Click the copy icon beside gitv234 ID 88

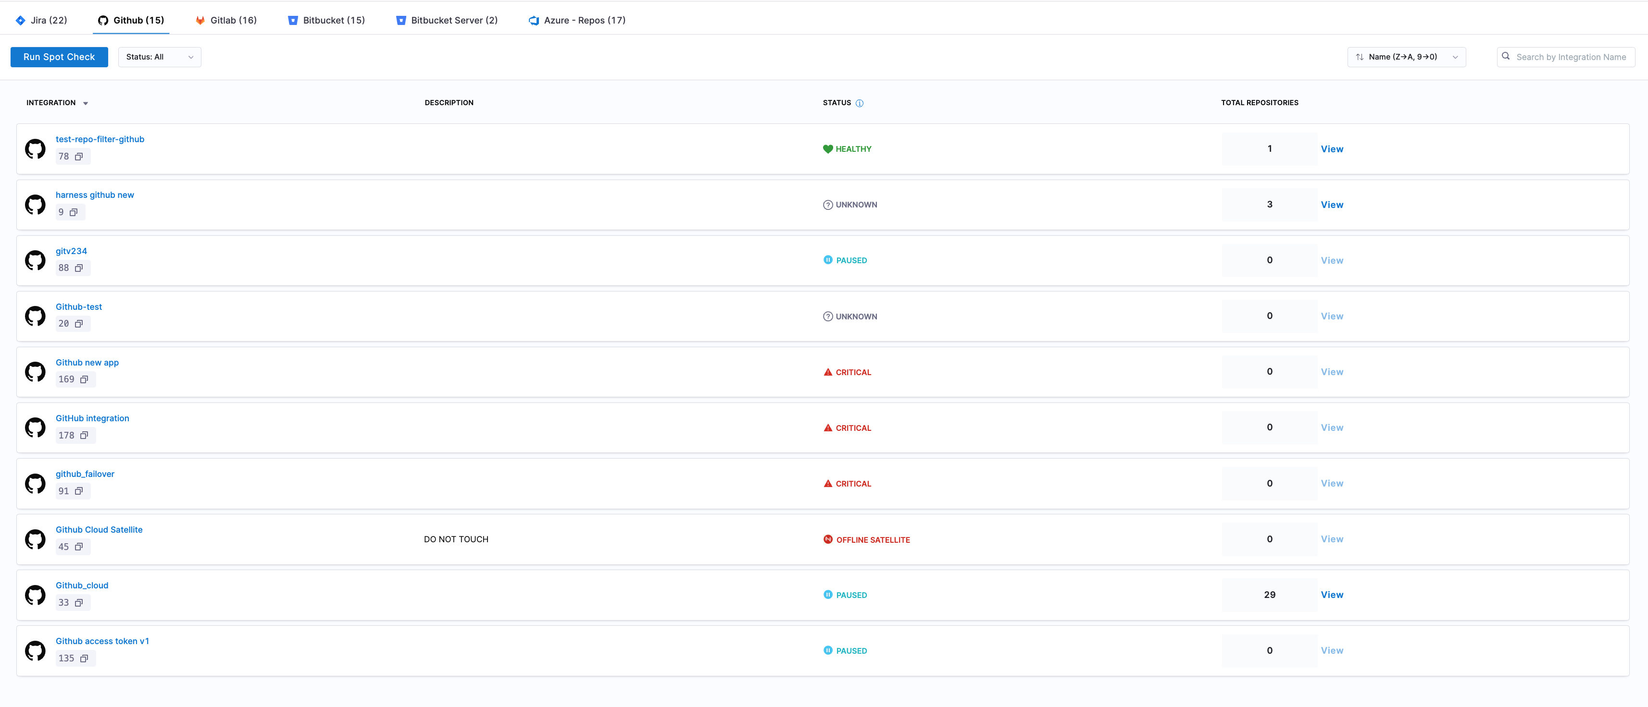(x=79, y=268)
